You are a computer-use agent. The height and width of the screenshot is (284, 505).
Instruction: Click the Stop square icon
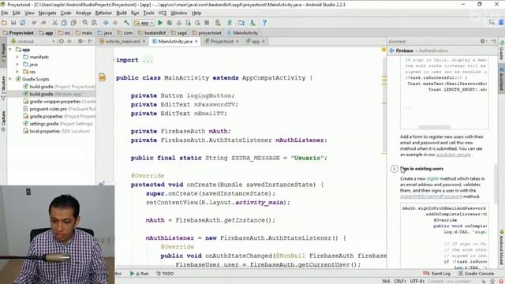(x=207, y=23)
